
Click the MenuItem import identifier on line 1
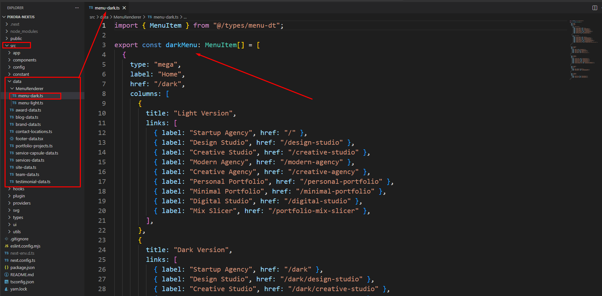[166, 25]
